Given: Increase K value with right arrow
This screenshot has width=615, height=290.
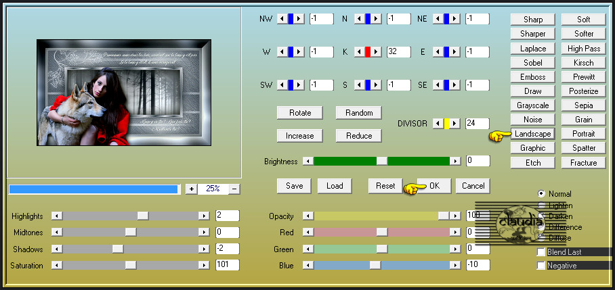Looking at the screenshot, I should click(376, 51).
